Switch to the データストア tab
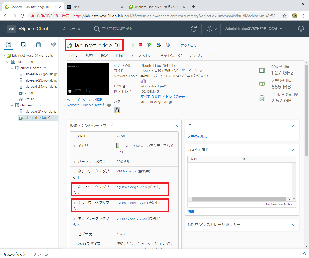The height and width of the screenshot is (258, 309). click(x=141, y=55)
